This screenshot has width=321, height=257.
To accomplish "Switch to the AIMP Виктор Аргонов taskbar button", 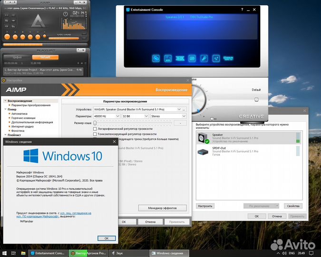I will [x=88, y=253].
